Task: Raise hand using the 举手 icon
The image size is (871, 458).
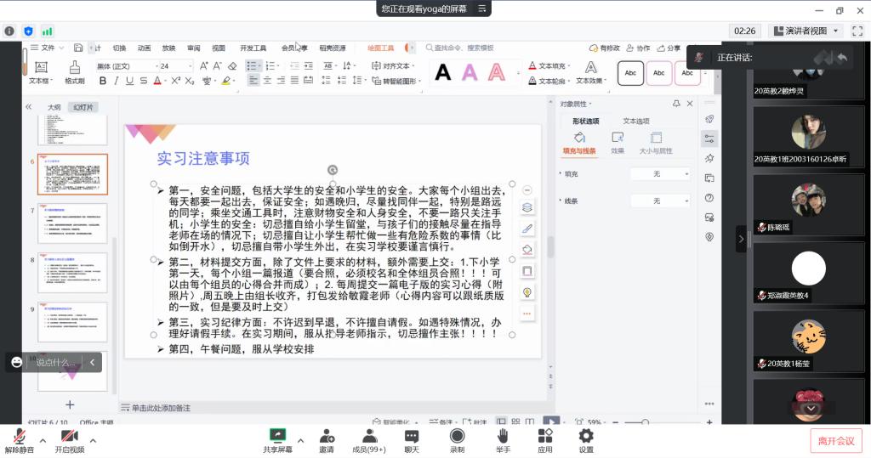Action: (x=503, y=435)
